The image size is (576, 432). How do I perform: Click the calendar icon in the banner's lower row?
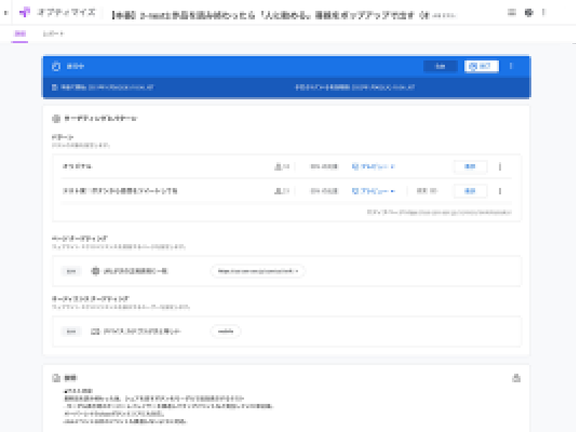click(55, 87)
